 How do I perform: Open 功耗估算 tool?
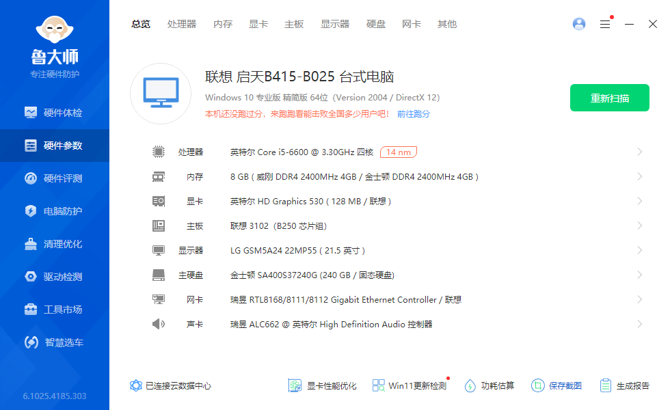[490, 385]
